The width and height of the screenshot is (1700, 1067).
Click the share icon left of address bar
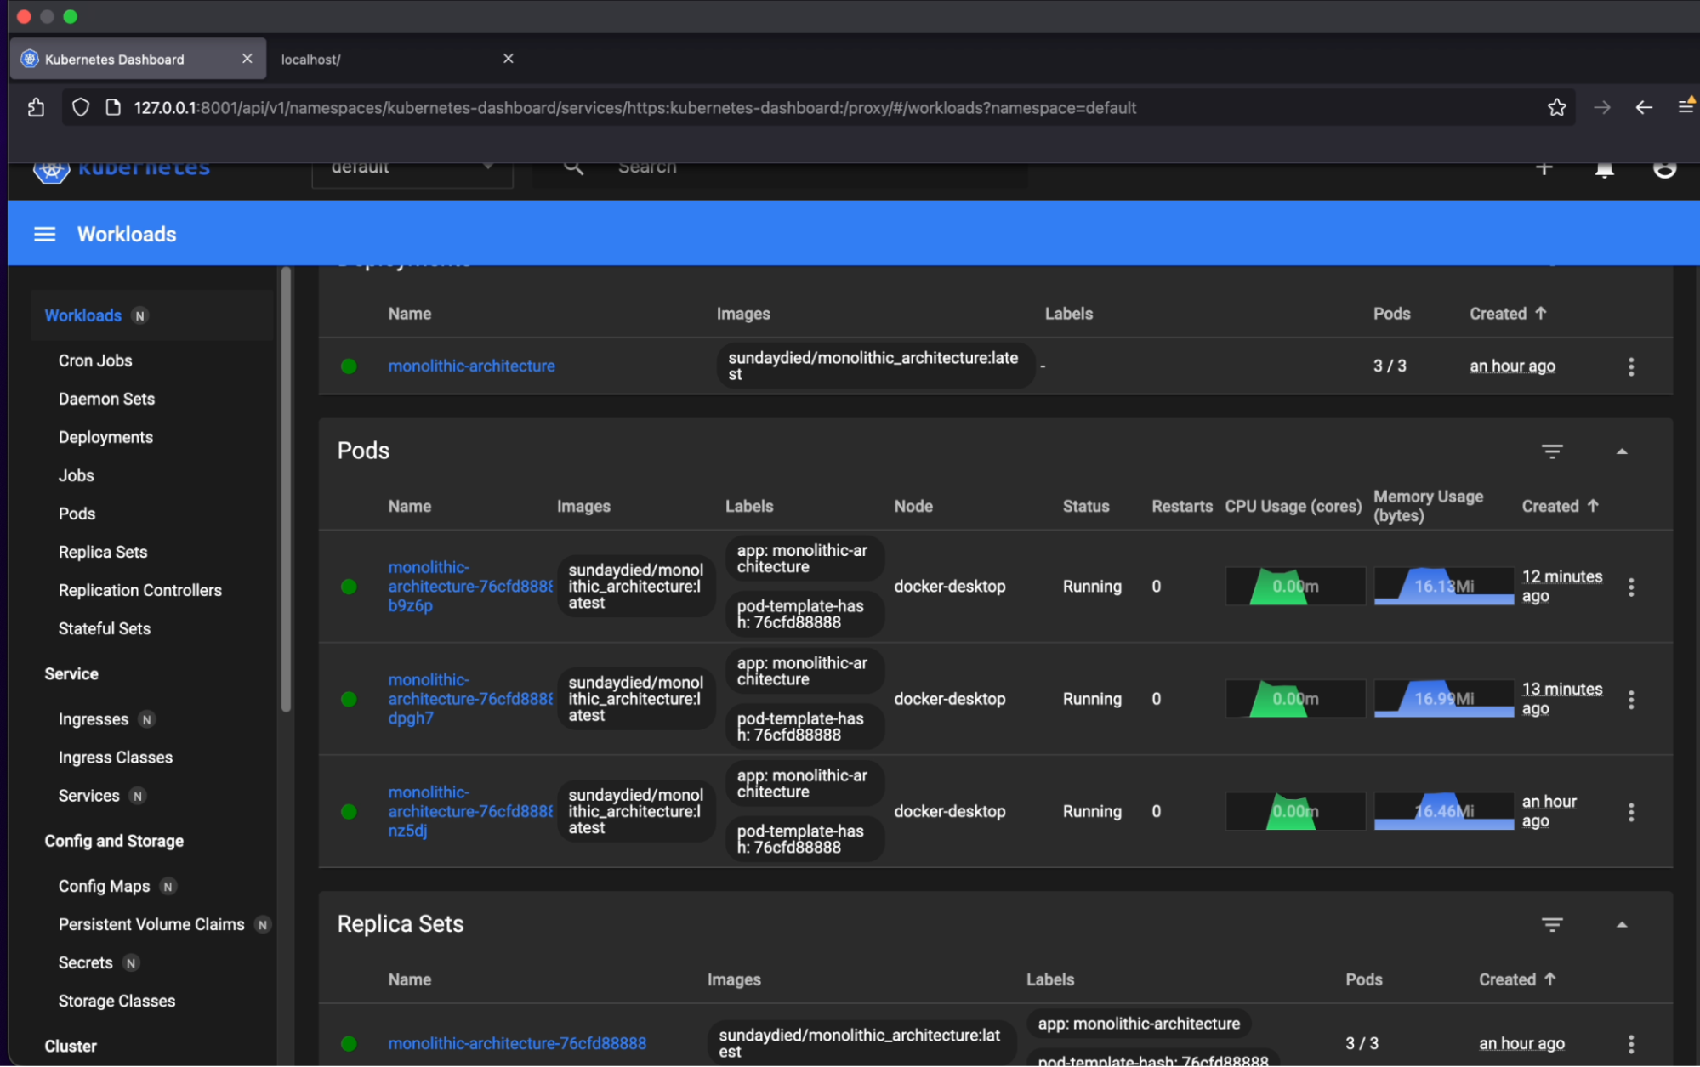pyautogui.click(x=36, y=107)
